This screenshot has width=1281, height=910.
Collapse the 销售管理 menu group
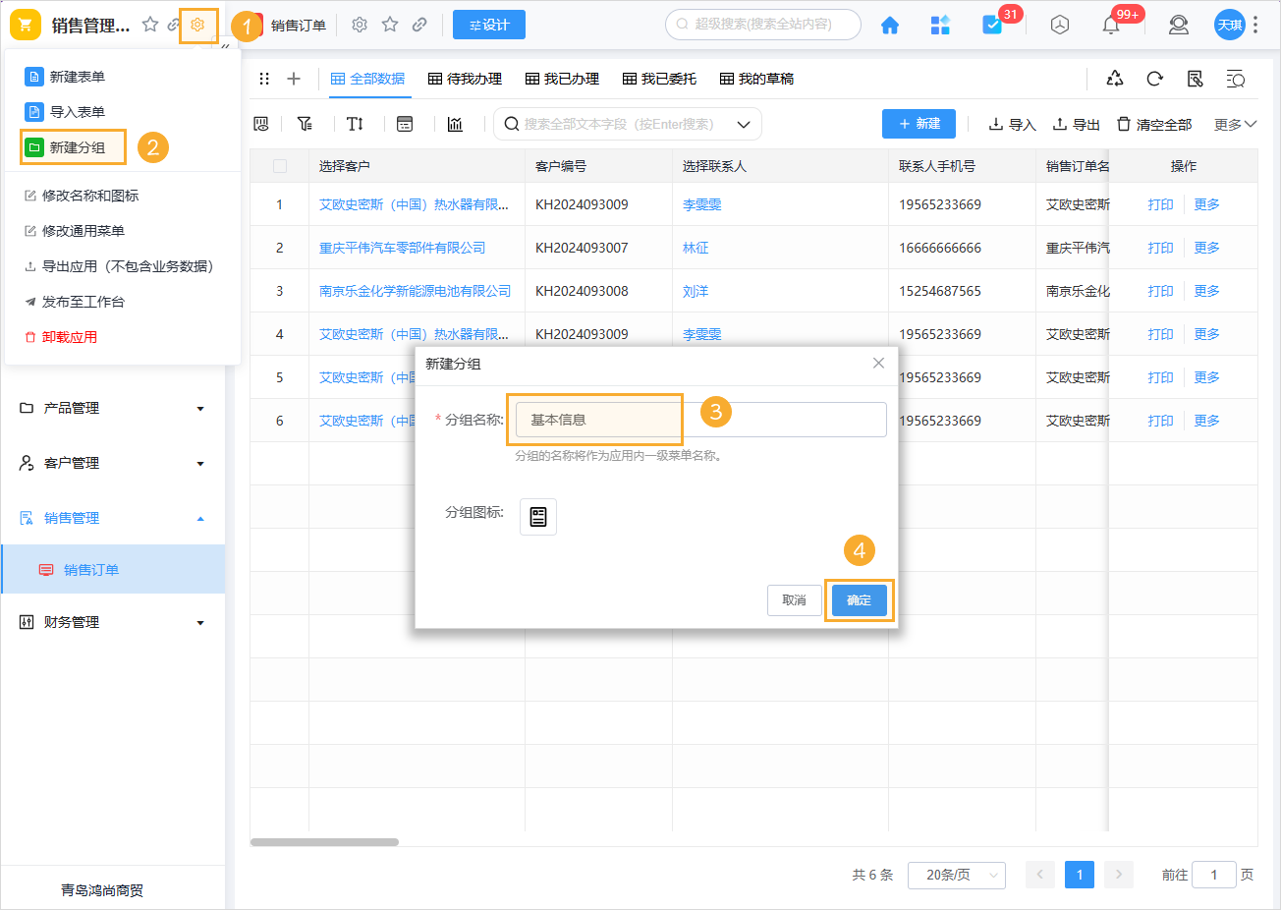(x=112, y=518)
